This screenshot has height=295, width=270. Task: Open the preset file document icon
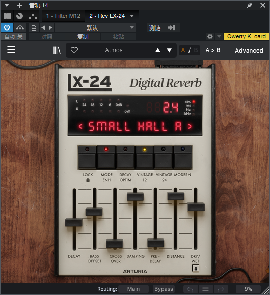click(34, 28)
